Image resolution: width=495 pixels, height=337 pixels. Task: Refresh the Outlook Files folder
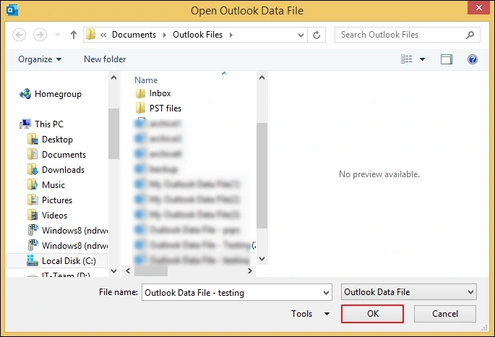pyautogui.click(x=317, y=35)
